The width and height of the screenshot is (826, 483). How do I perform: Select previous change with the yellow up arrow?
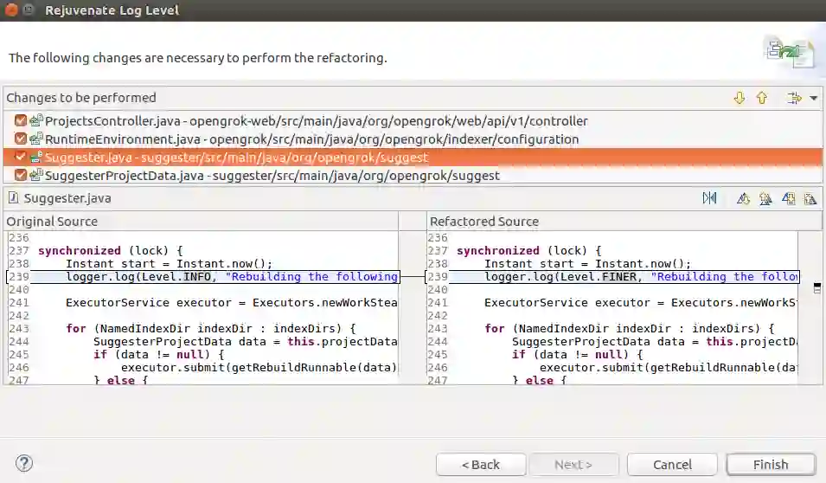point(762,99)
